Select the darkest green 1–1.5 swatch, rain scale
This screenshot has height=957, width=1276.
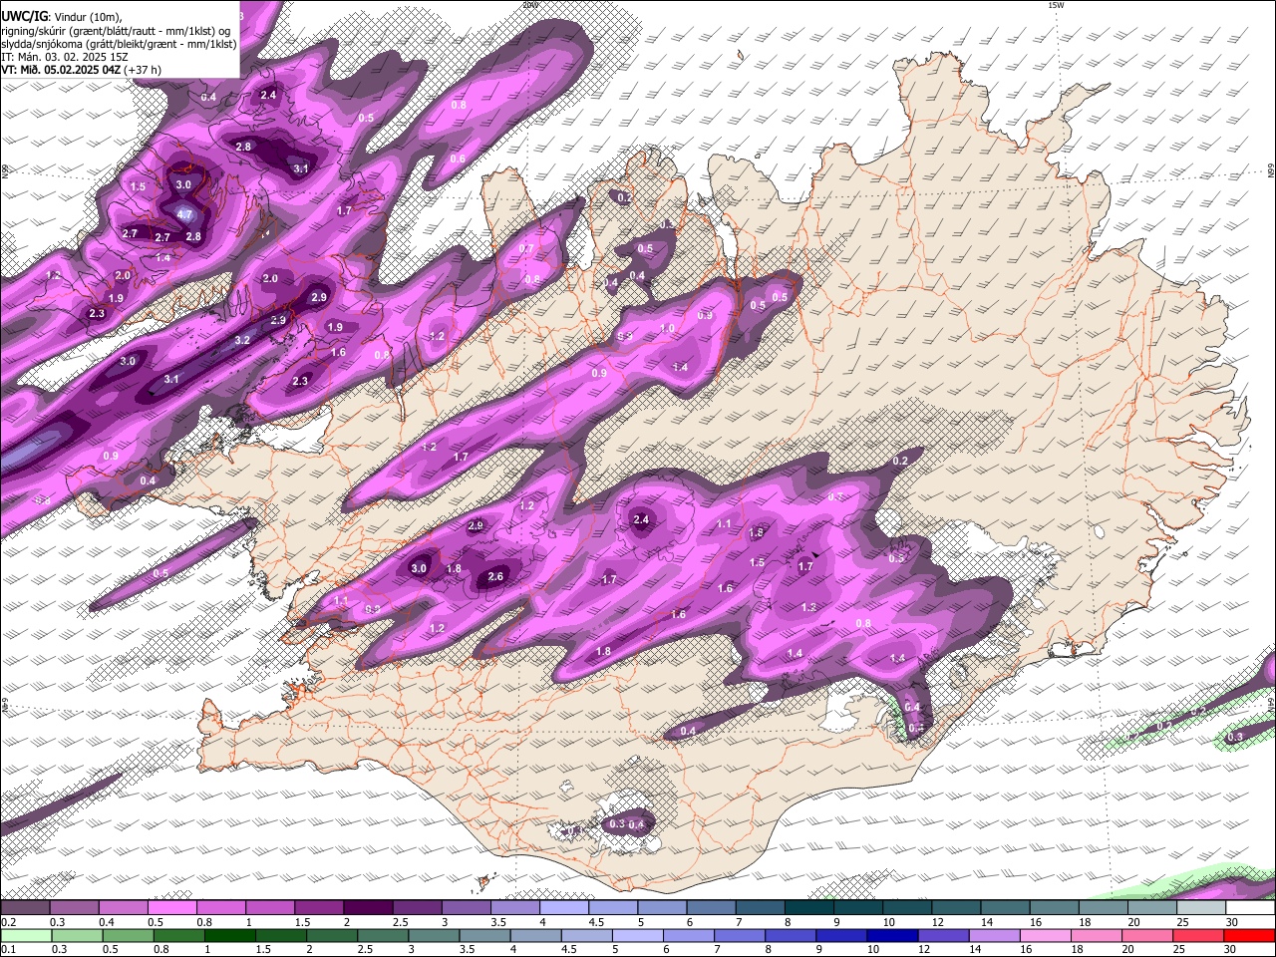[229, 936]
